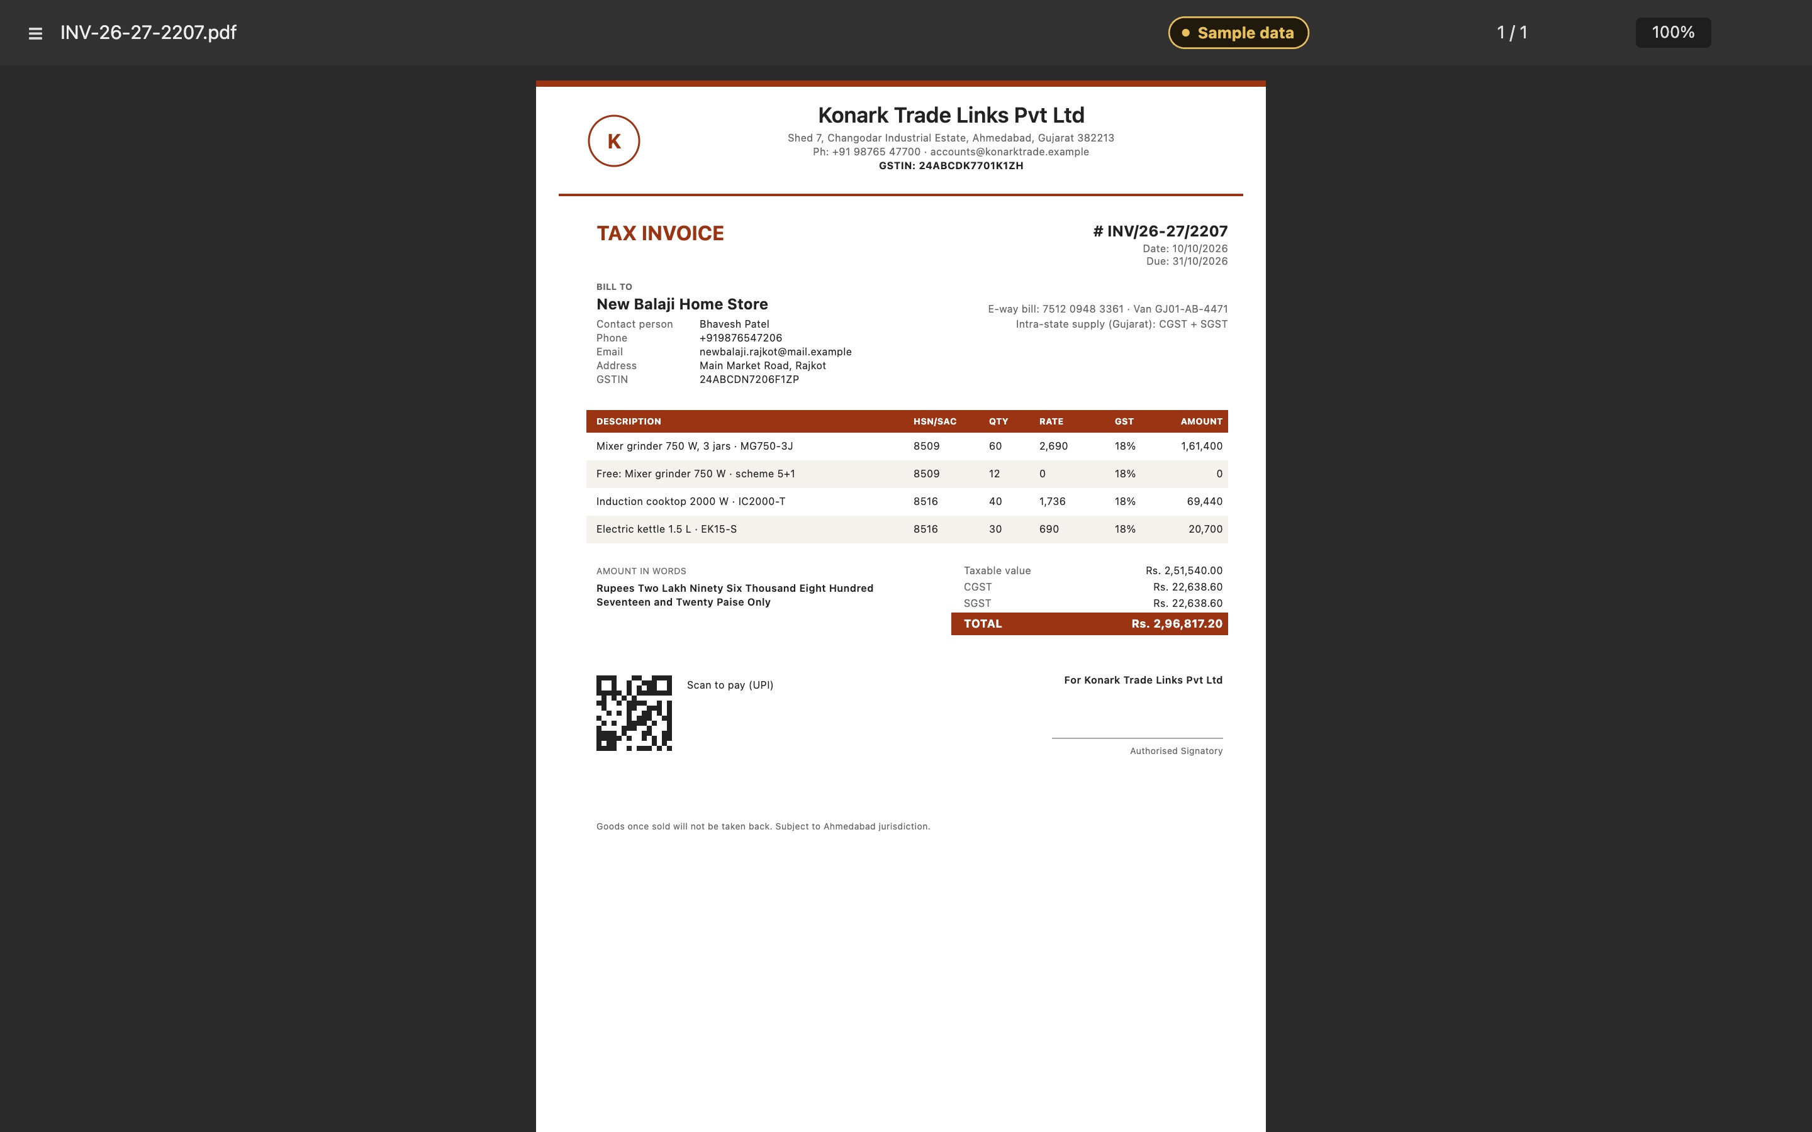Click the Rupees Two Lakh Ninety Six Thousand text

click(x=734, y=595)
